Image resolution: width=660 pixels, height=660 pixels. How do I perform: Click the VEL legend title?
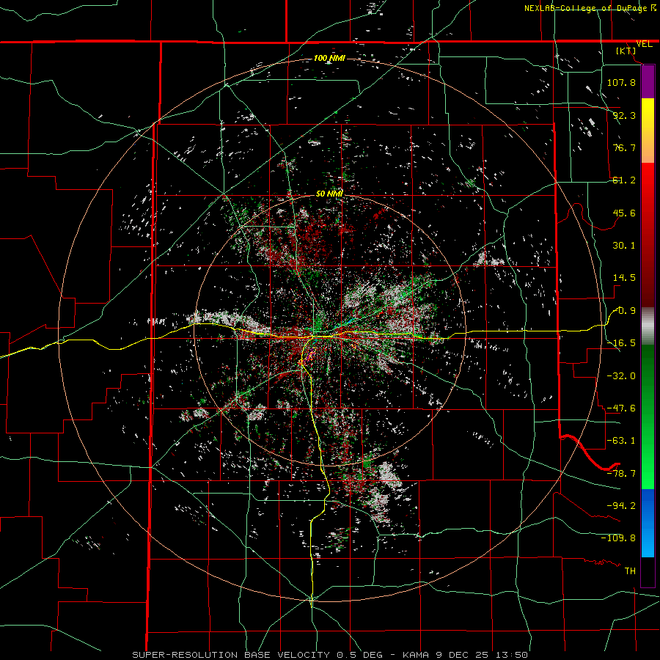click(644, 44)
